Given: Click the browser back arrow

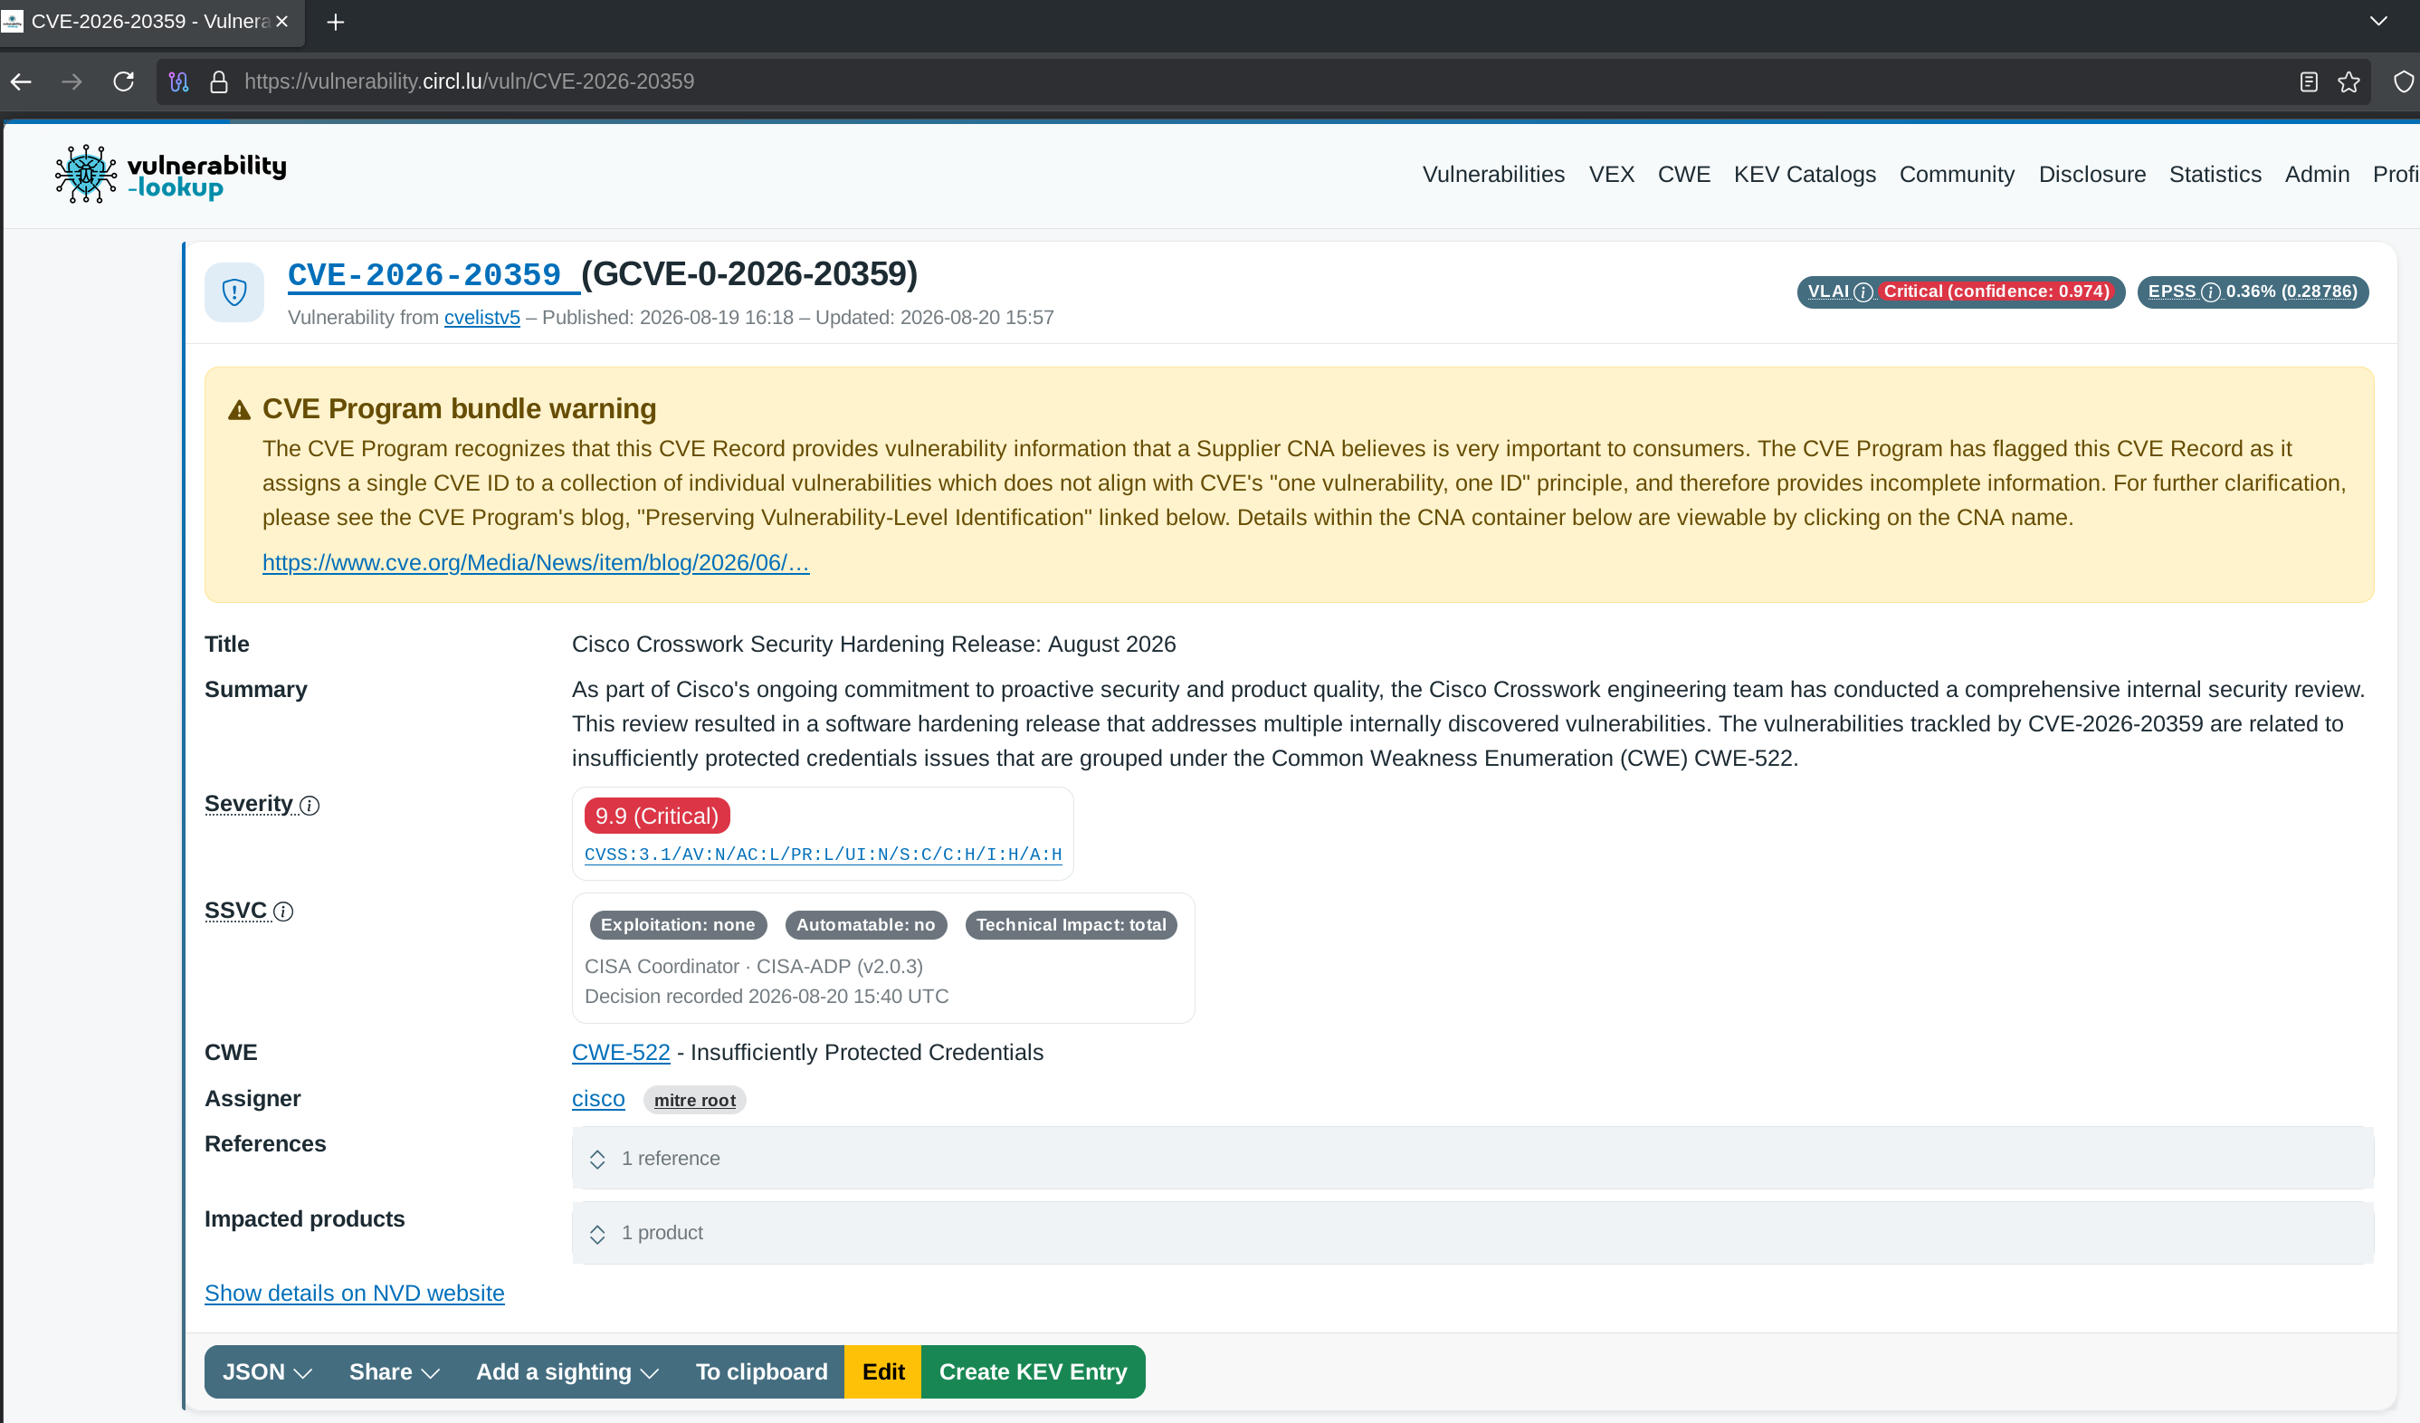Looking at the screenshot, I should pos(21,81).
